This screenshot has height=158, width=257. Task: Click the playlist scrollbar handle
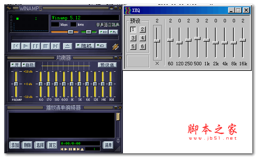118,117
